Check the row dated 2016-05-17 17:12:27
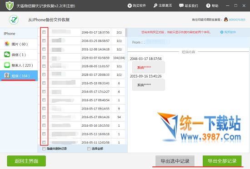 (44, 91)
